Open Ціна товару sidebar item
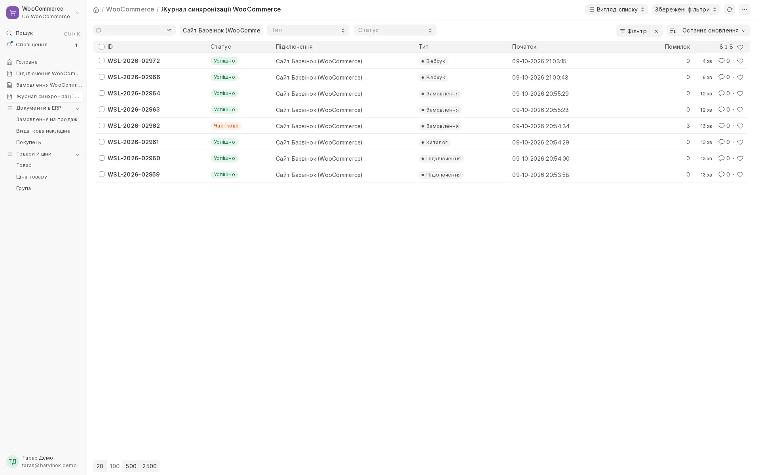The height and width of the screenshot is (475, 760). 32,177
